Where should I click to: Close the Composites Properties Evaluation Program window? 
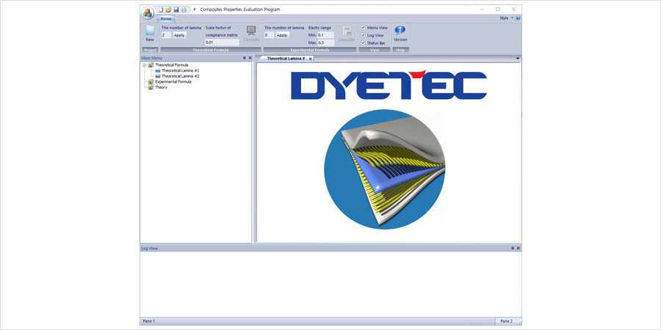tap(513, 10)
